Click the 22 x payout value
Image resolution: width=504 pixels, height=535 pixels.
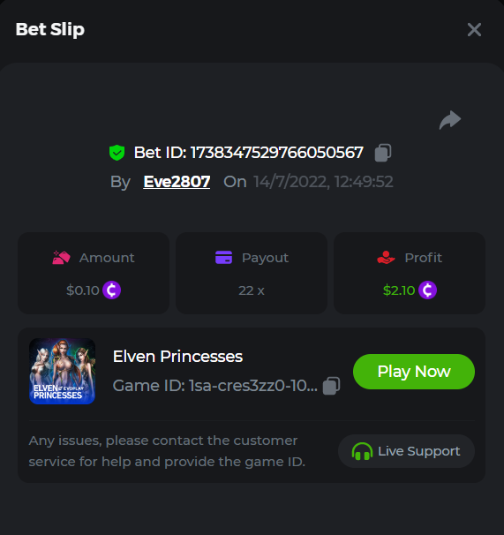[x=252, y=290]
